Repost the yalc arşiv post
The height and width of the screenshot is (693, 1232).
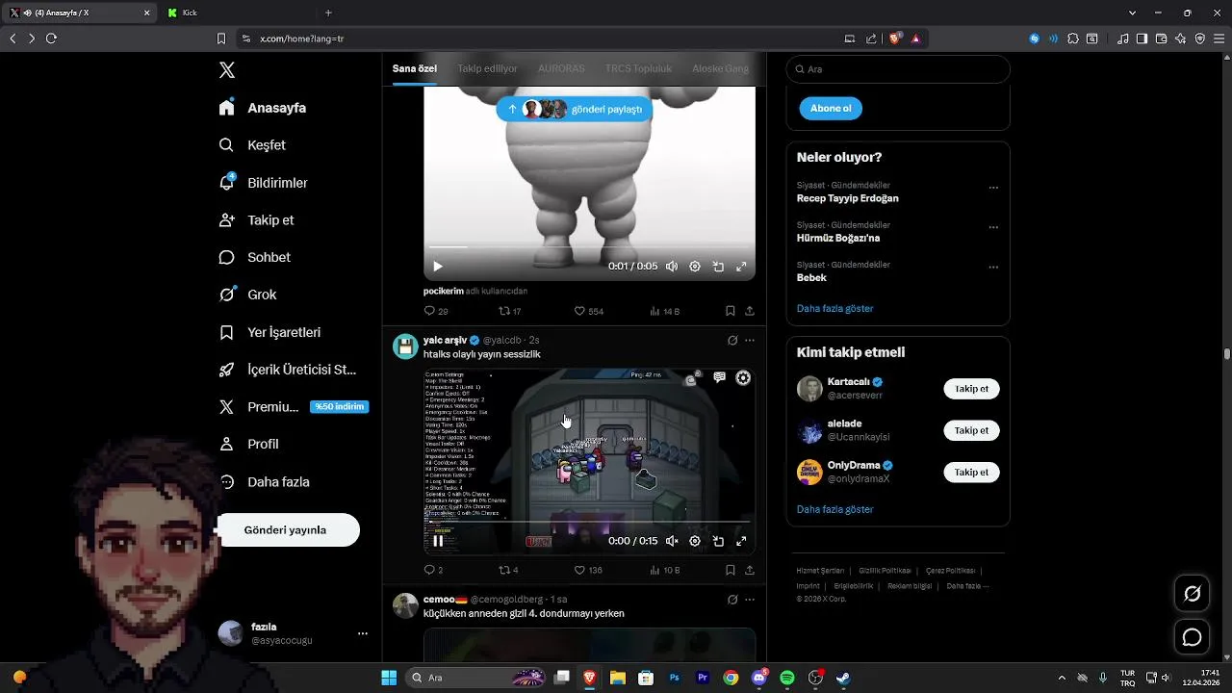(x=508, y=570)
